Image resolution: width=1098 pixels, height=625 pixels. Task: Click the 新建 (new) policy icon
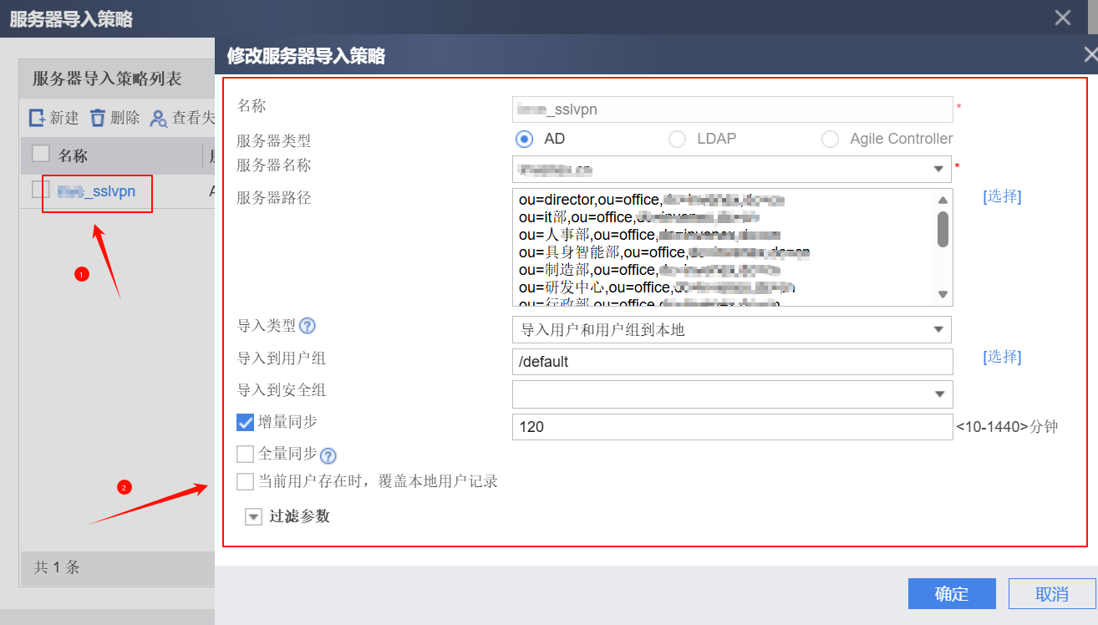pos(38,118)
